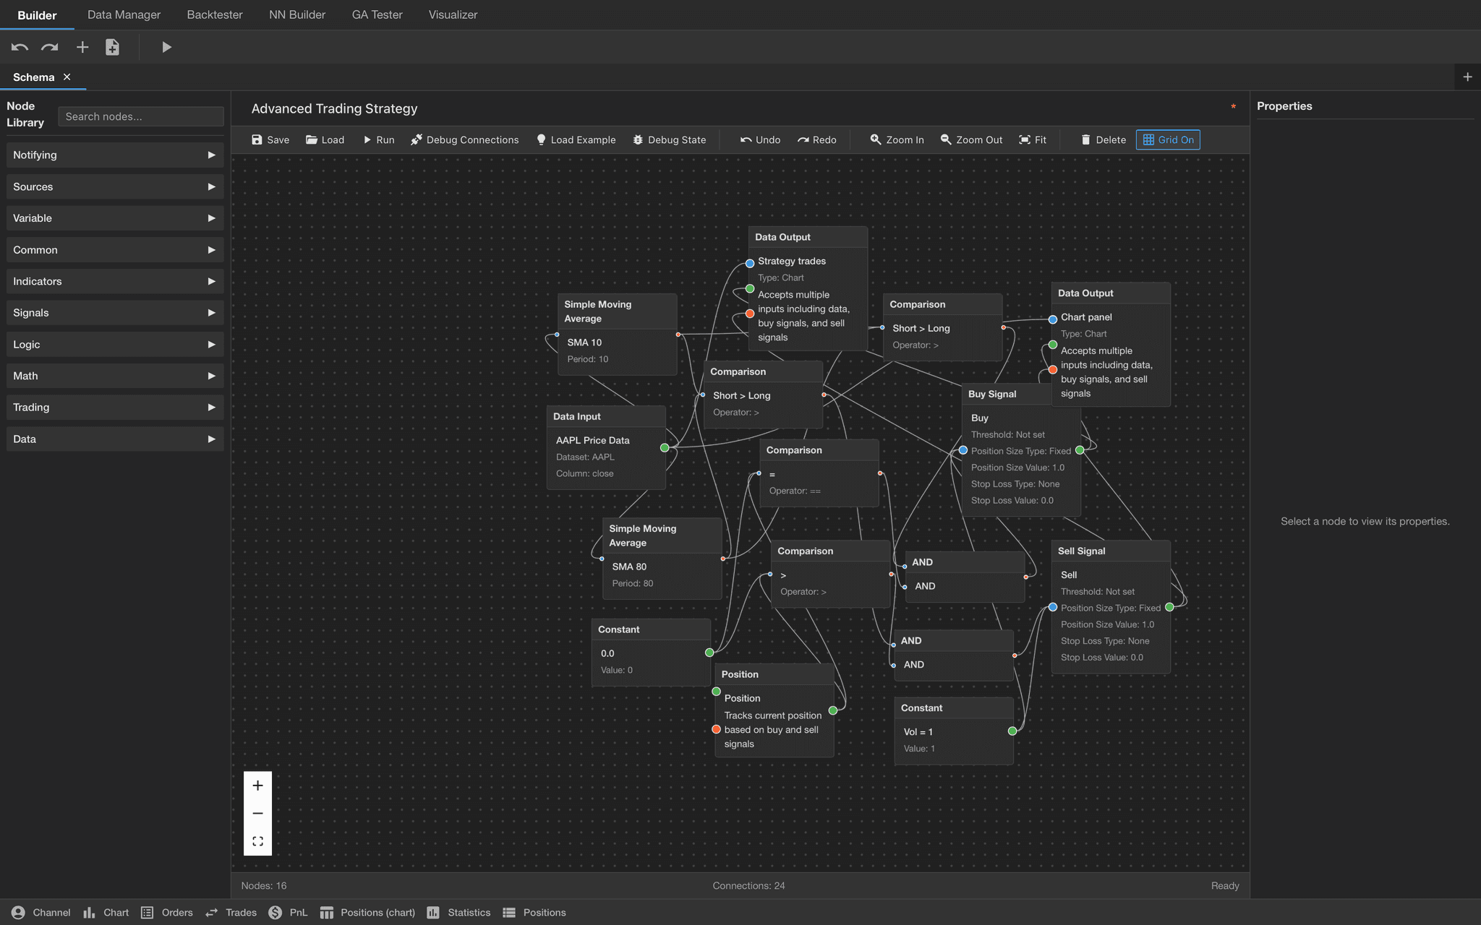
Task: Expand the Data category
Action: [x=115, y=439]
